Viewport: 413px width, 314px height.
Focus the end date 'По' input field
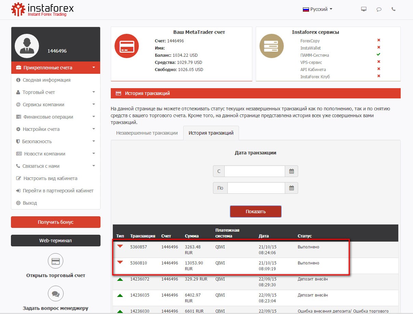pyautogui.click(x=256, y=188)
